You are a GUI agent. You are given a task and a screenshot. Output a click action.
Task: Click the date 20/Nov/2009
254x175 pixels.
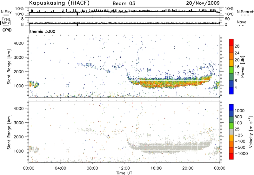[203, 3]
